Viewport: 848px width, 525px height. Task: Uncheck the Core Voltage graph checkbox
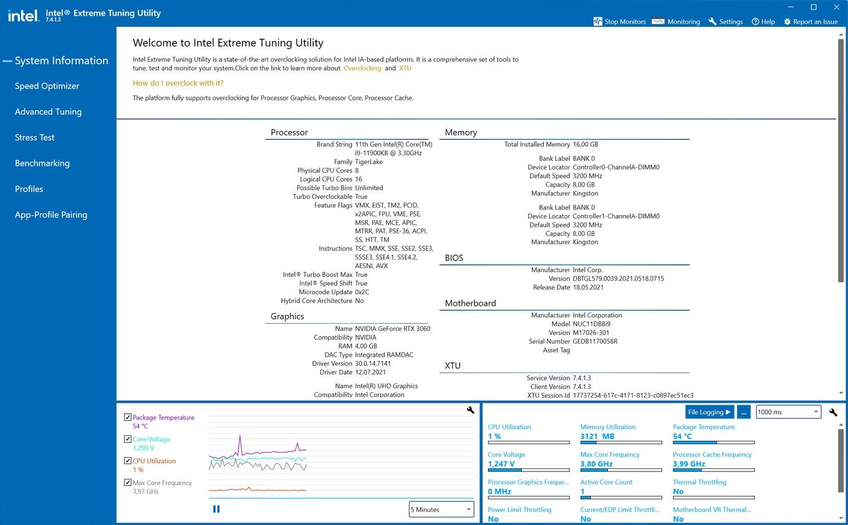[128, 439]
